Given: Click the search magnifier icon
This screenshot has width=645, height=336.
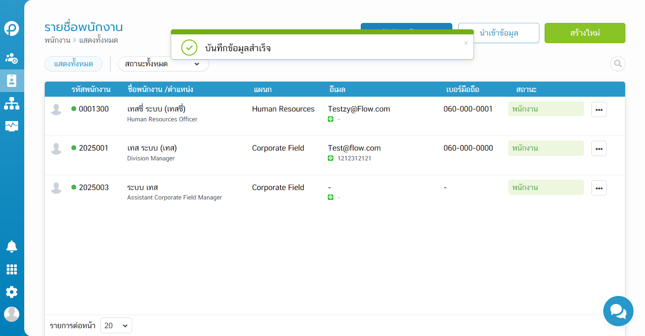Looking at the screenshot, I should click(618, 64).
